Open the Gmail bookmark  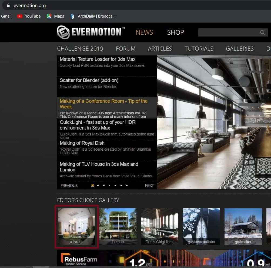click(x=6, y=16)
